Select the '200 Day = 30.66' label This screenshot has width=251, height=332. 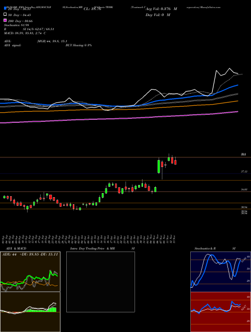[x=20, y=21]
